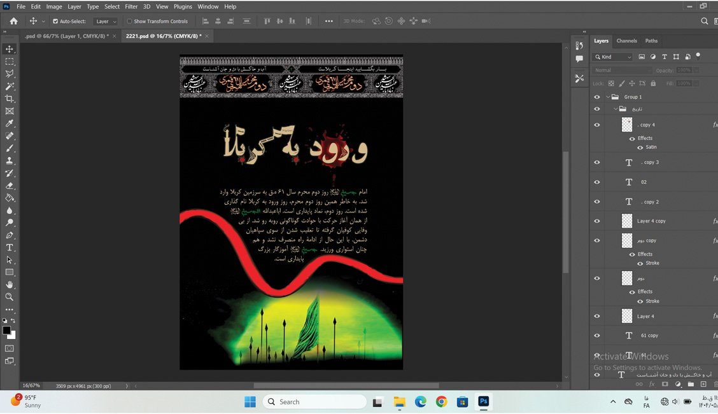718x414 pixels.
Task: Select the Hand tool
Action: (9, 284)
